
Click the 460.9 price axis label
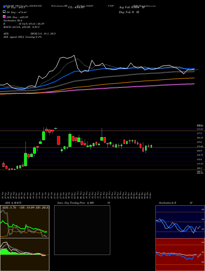pyautogui.click(x=200, y=151)
